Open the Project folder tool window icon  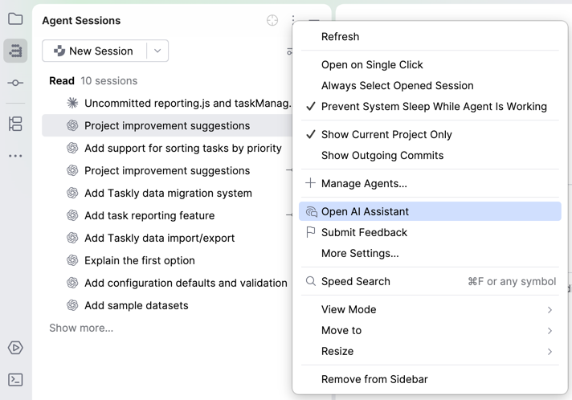15,18
